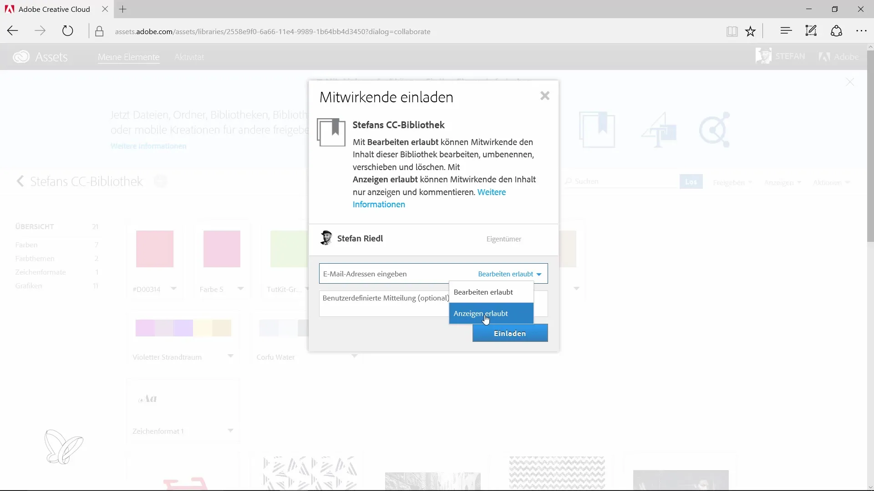Close the Mitwirkende einladen dialog
The image size is (874, 491).
point(545,96)
